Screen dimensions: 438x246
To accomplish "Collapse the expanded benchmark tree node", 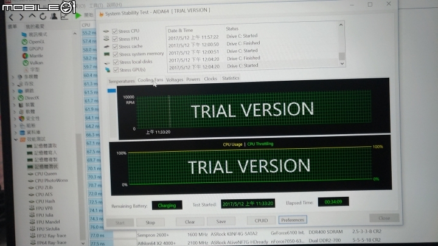I will pyautogui.click(x=16, y=140).
